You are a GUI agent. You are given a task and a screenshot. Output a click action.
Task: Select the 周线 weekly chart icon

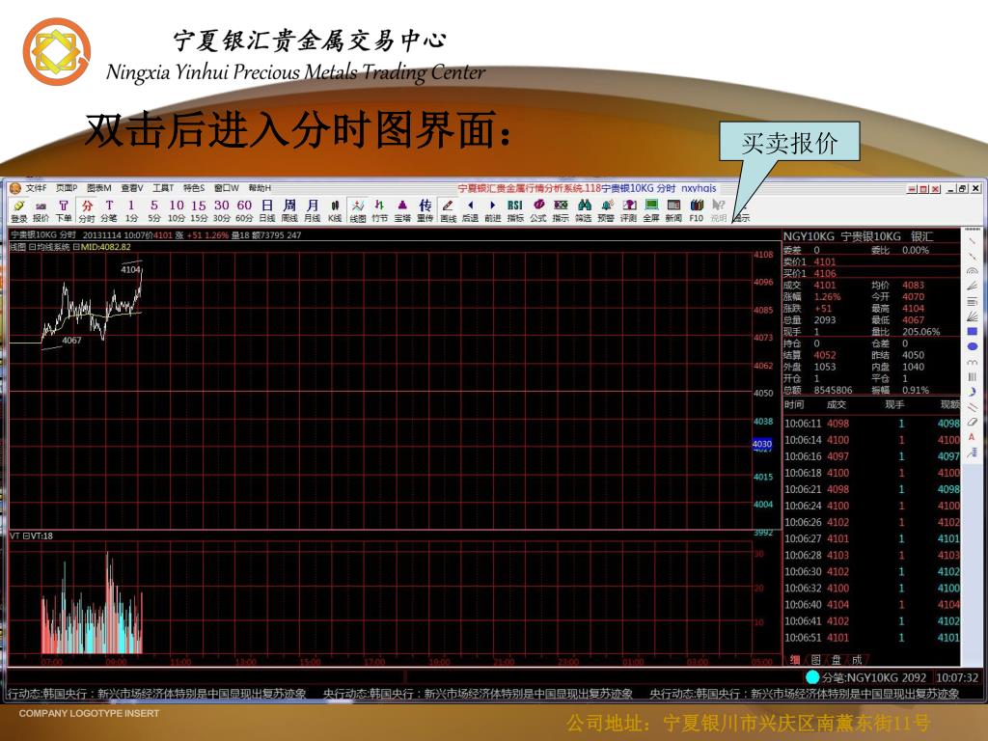(289, 210)
